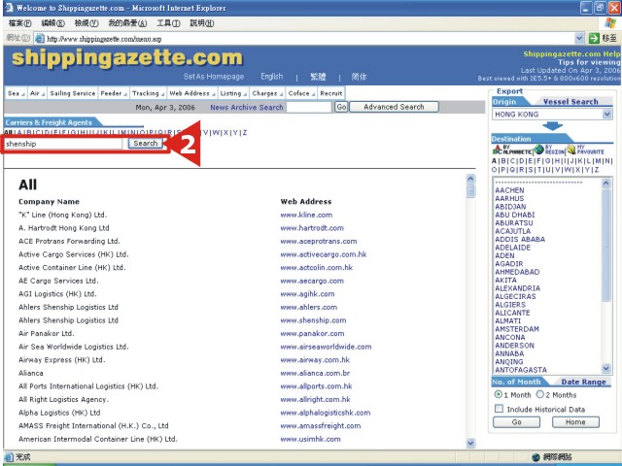Click the blue down arrow under Origin
The width and height of the screenshot is (622, 466).
[552, 126]
